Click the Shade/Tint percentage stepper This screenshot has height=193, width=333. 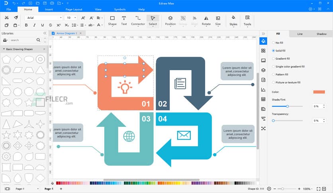[x=324, y=106]
